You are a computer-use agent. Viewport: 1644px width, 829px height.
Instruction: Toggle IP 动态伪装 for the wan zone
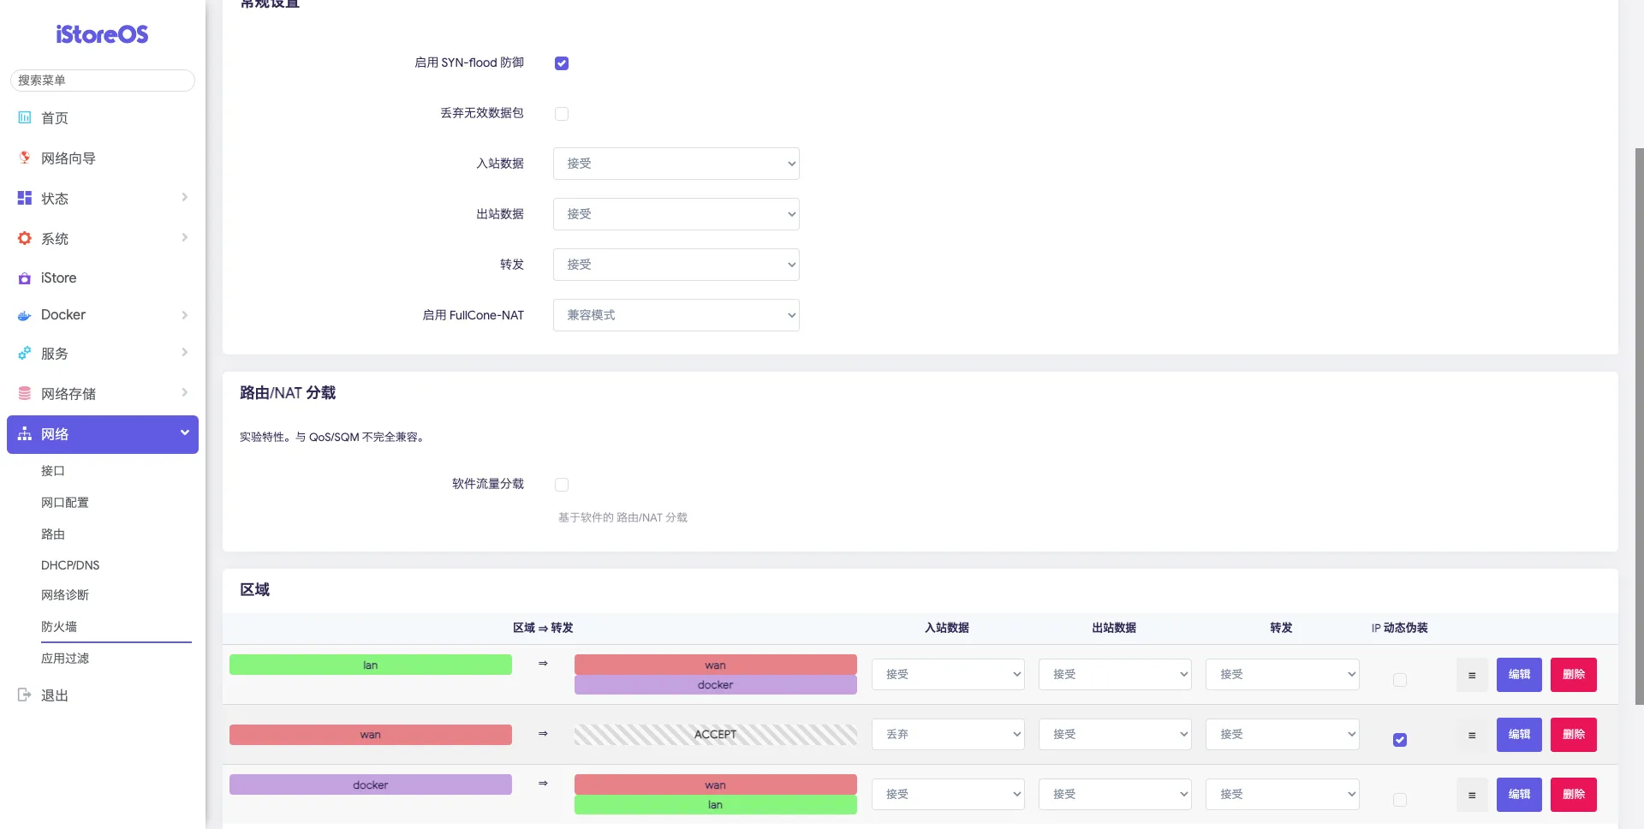pyautogui.click(x=1400, y=740)
